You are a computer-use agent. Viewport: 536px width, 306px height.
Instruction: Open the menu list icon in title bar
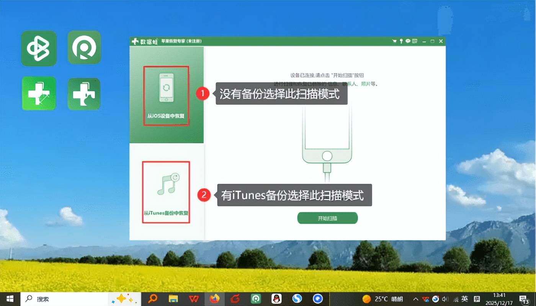point(415,41)
